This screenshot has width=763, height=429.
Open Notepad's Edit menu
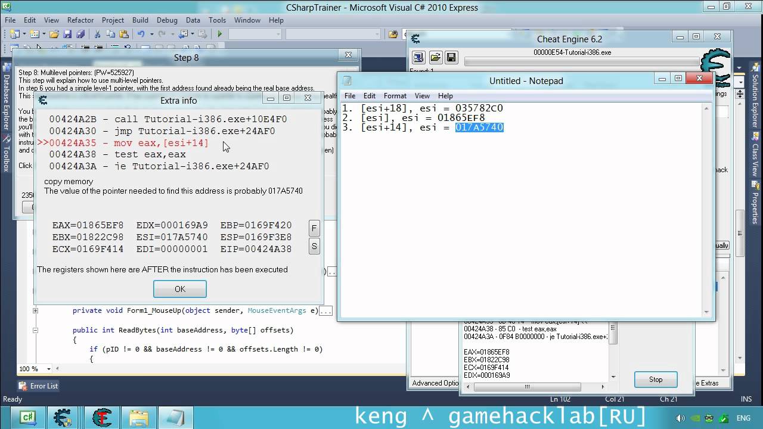370,96
